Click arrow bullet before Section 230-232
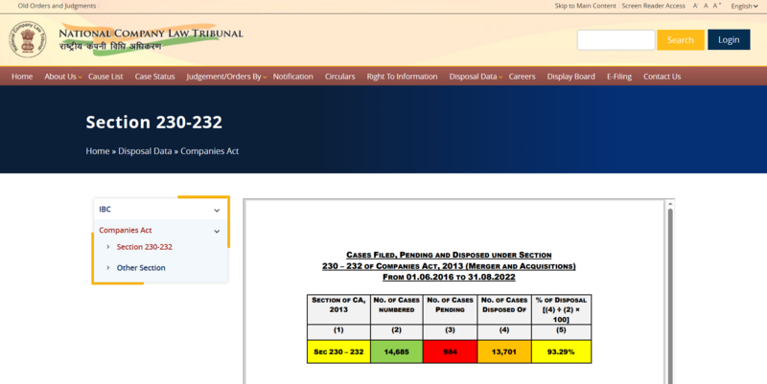Viewport: 767px width, 384px height. click(x=108, y=247)
